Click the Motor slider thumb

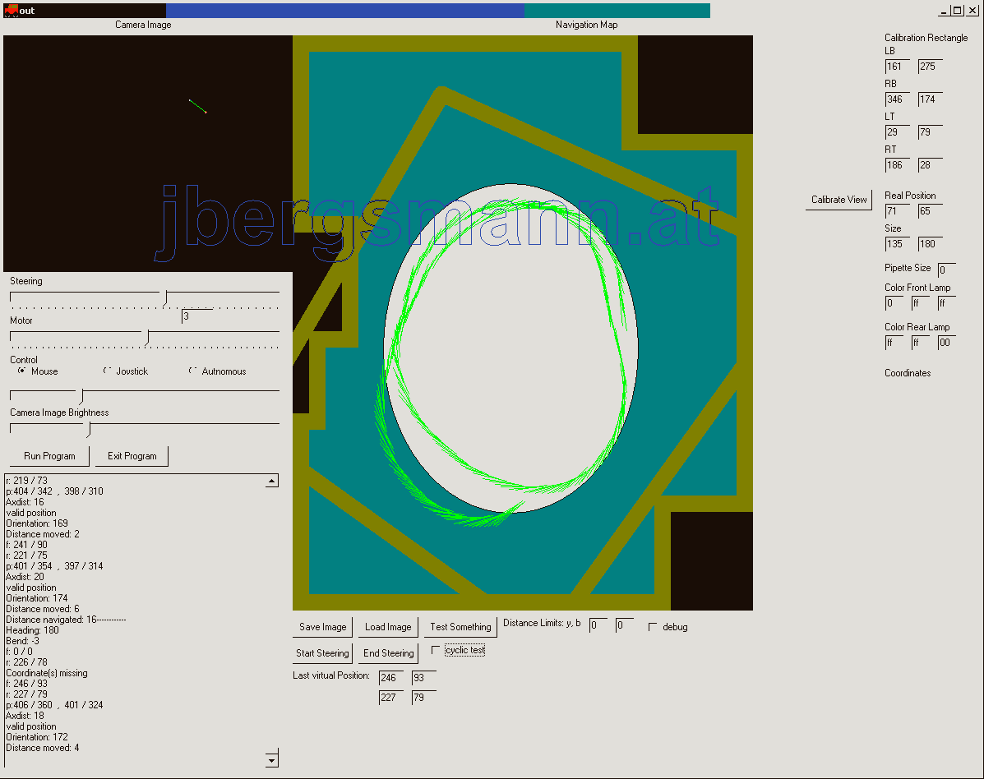(147, 338)
